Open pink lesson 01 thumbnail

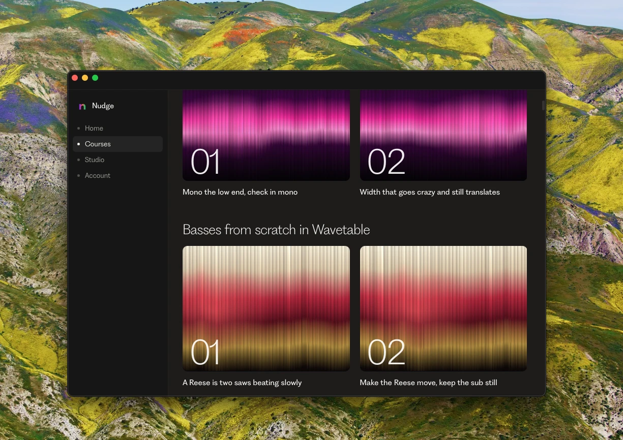click(x=266, y=135)
